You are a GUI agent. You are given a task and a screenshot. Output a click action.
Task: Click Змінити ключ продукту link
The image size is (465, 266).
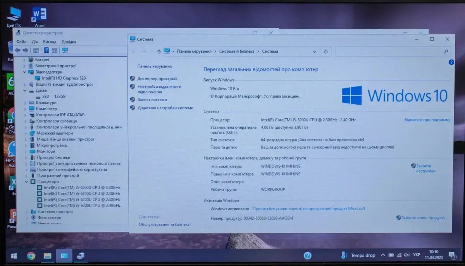pyautogui.click(x=423, y=218)
